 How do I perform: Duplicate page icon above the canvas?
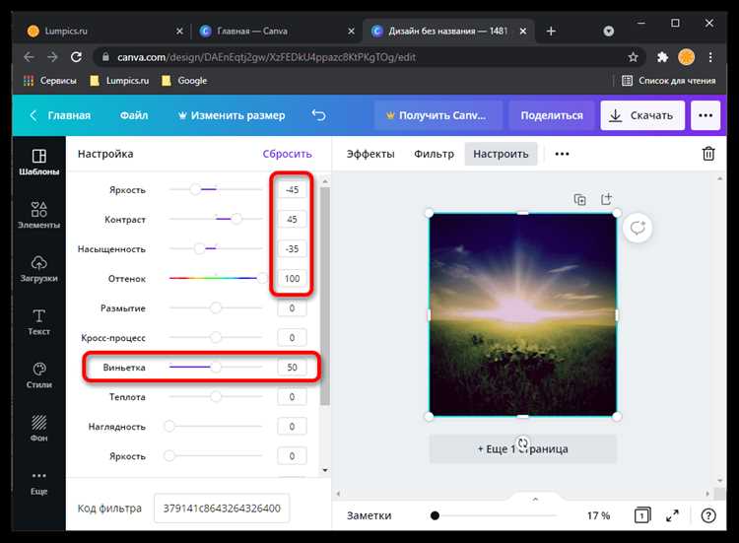(579, 199)
